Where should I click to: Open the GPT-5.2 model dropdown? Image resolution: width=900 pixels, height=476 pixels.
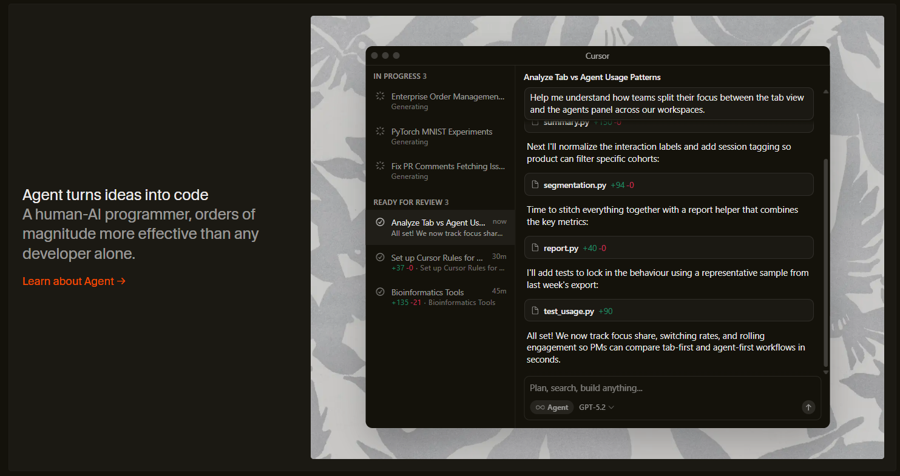596,407
